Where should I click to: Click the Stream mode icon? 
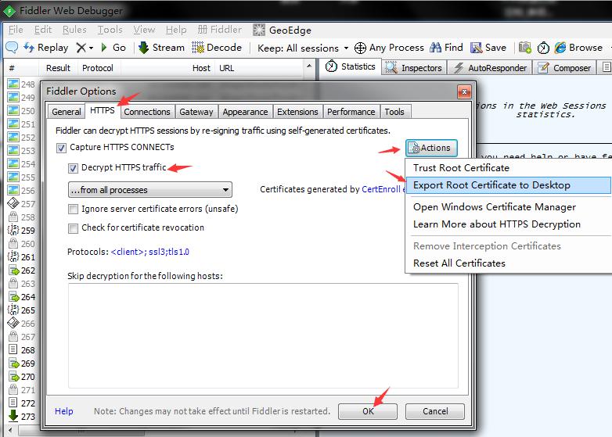click(x=144, y=48)
